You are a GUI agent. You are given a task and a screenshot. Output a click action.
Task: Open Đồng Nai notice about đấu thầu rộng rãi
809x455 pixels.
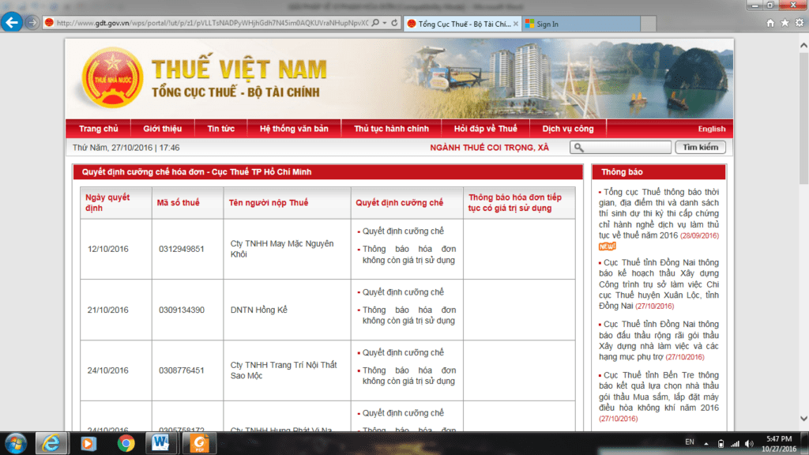pos(659,340)
